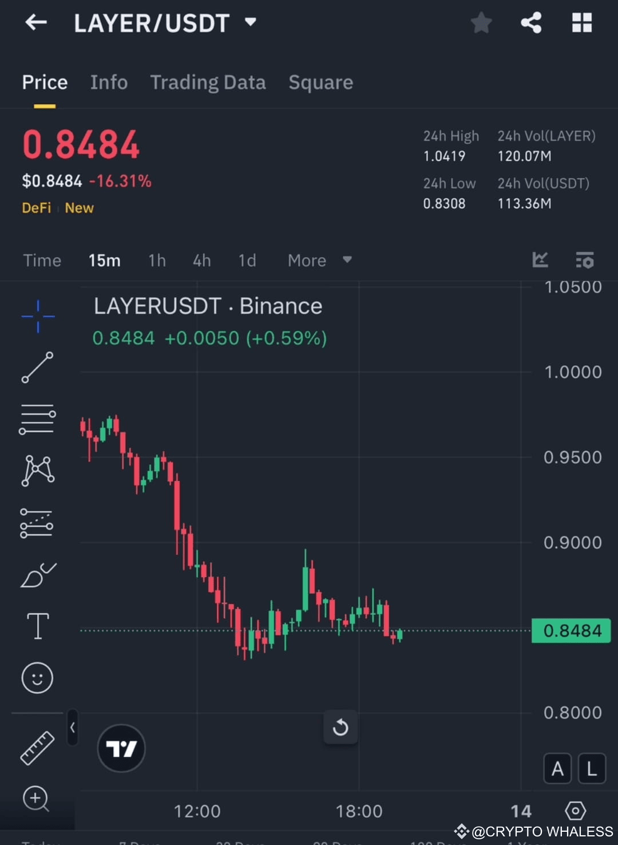Select the trend line drawing tool
The width and height of the screenshot is (618, 845).
[37, 366]
